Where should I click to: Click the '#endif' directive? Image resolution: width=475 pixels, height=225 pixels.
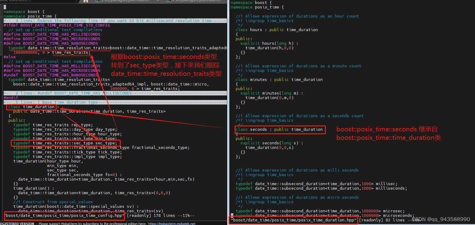coord(11,98)
